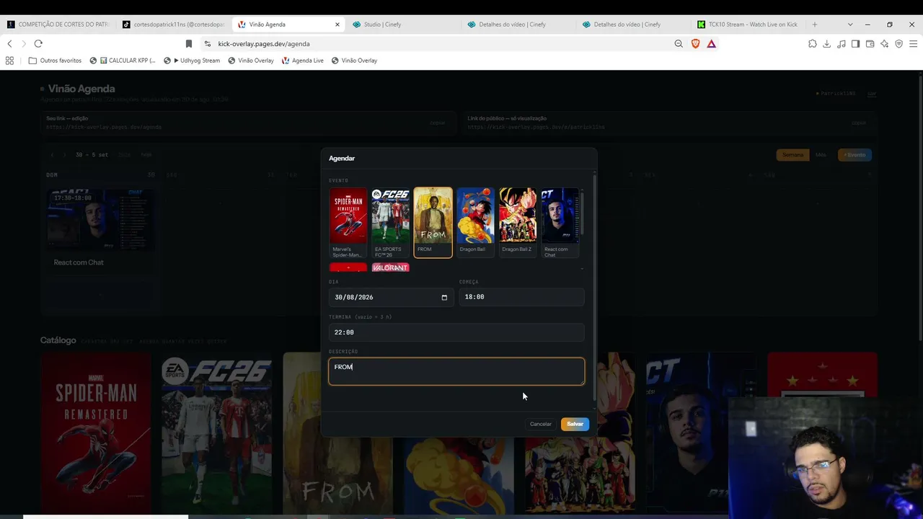Open the Brave Rewards triangle icon
The width and height of the screenshot is (923, 519).
[711, 44]
